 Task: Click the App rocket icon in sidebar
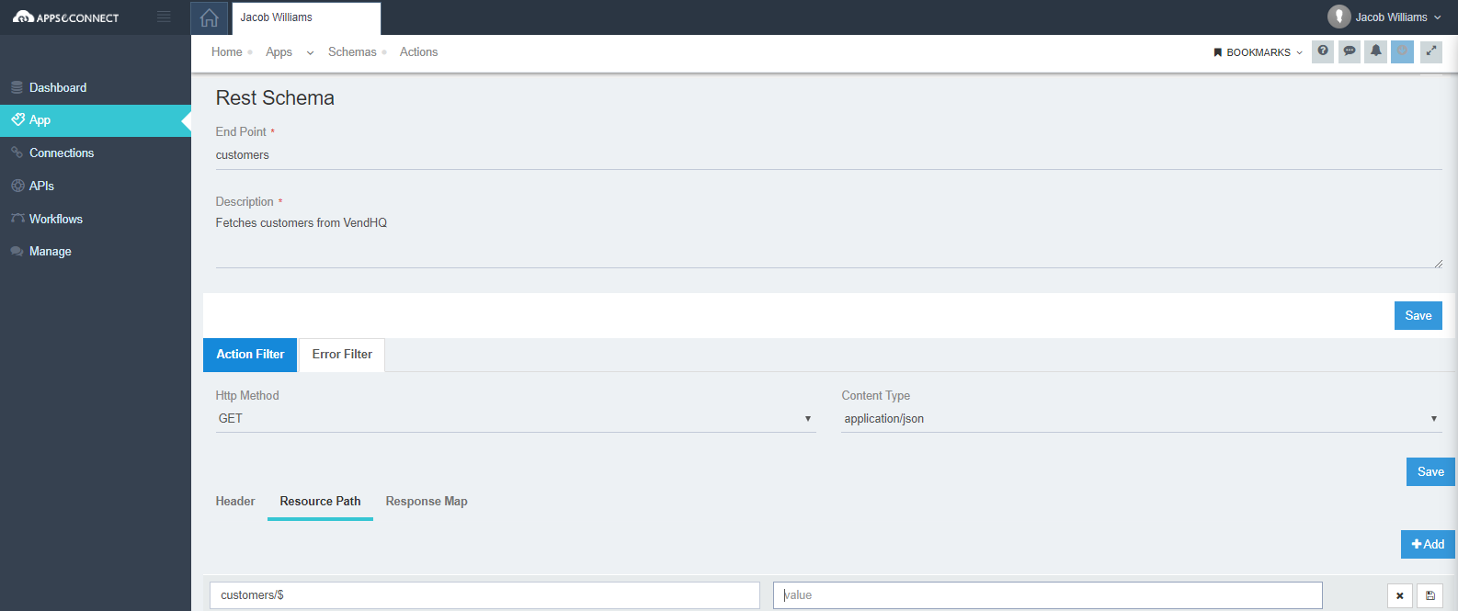point(17,119)
